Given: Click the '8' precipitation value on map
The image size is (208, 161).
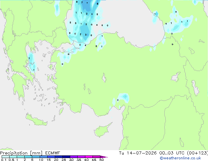Looking at the screenshot, I should click(97, 4).
